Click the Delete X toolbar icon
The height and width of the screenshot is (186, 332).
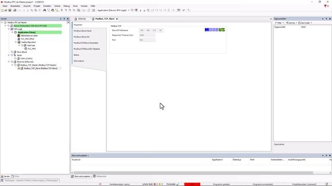pos(39,10)
